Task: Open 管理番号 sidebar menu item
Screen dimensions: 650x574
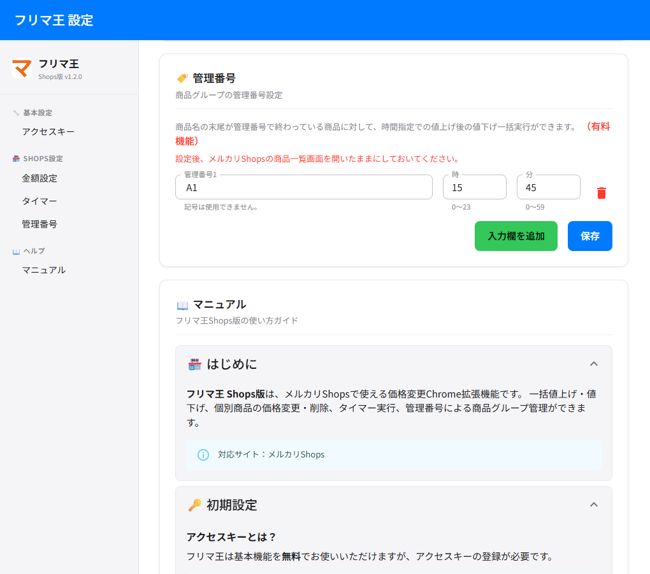Action: pyautogui.click(x=40, y=224)
